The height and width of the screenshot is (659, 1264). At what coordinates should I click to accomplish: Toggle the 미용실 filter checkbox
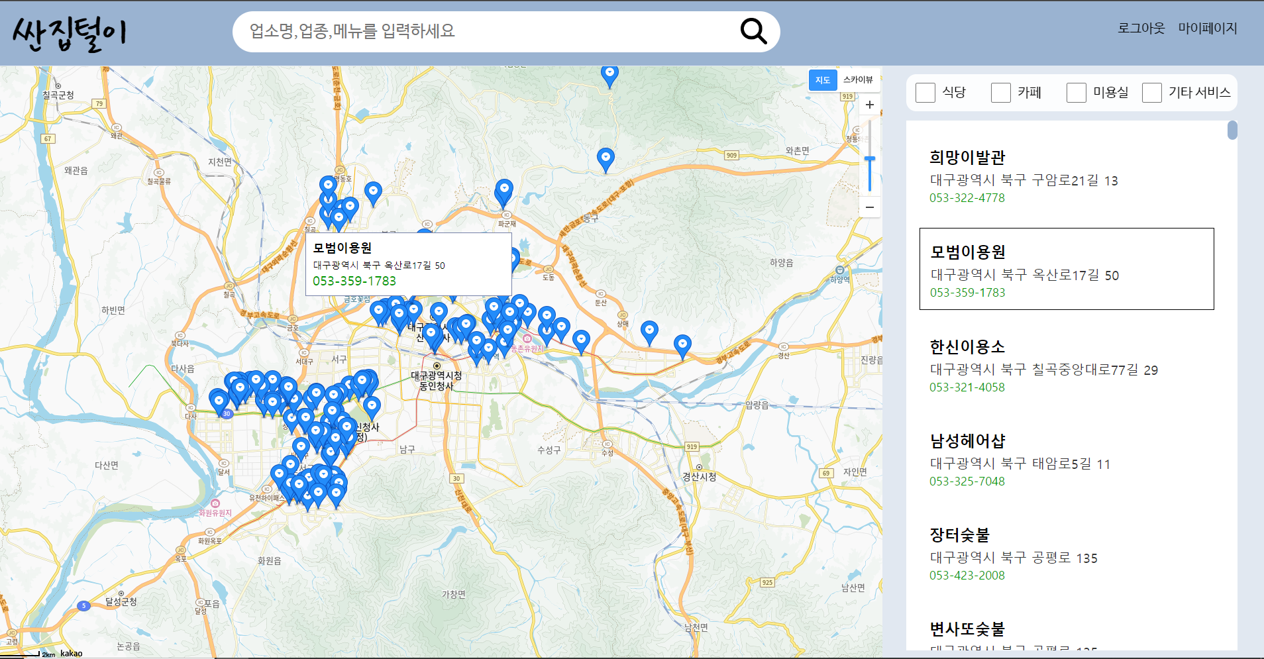coord(1076,93)
